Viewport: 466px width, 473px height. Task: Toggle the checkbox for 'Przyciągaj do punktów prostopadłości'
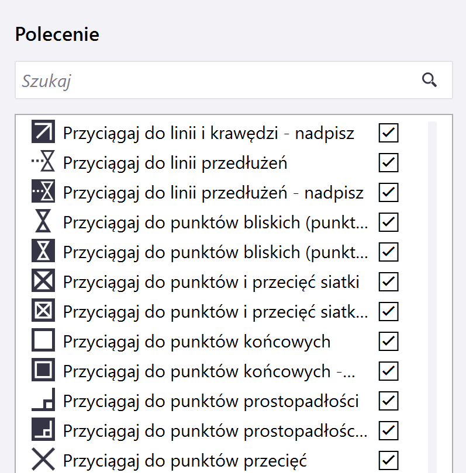click(388, 401)
